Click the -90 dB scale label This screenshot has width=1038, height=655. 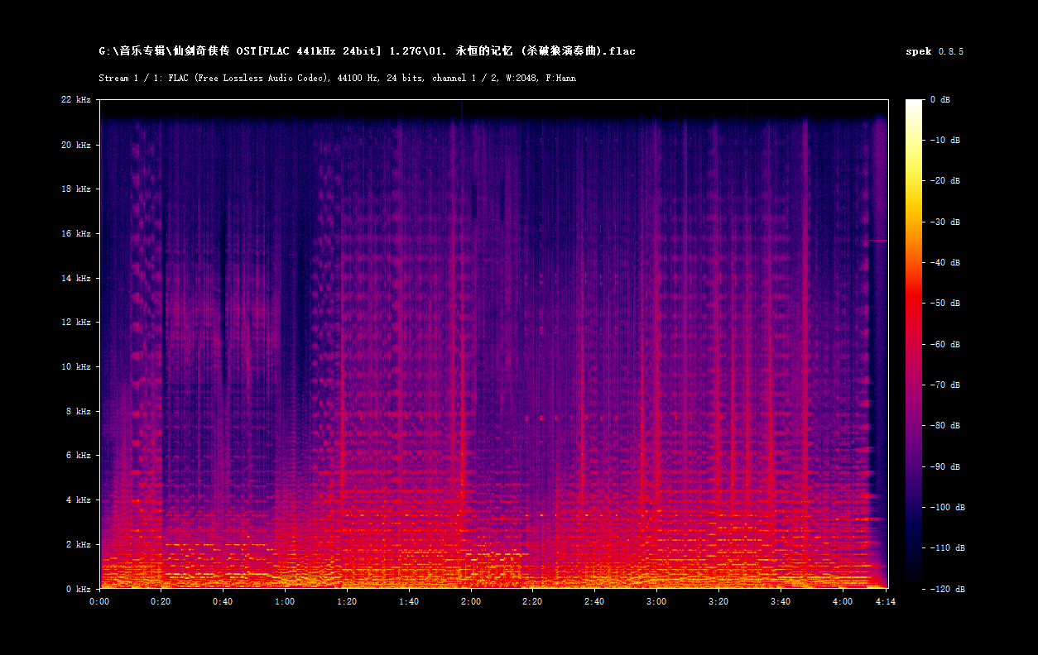944,466
